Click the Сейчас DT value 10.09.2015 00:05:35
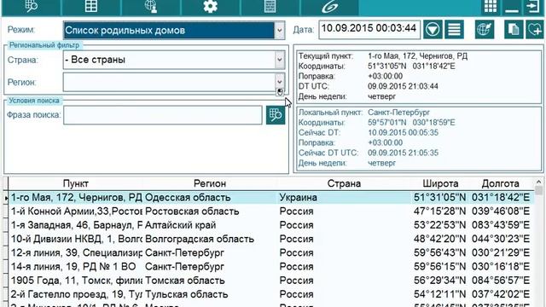Image resolution: width=546 pixels, height=307 pixels. pos(403,133)
